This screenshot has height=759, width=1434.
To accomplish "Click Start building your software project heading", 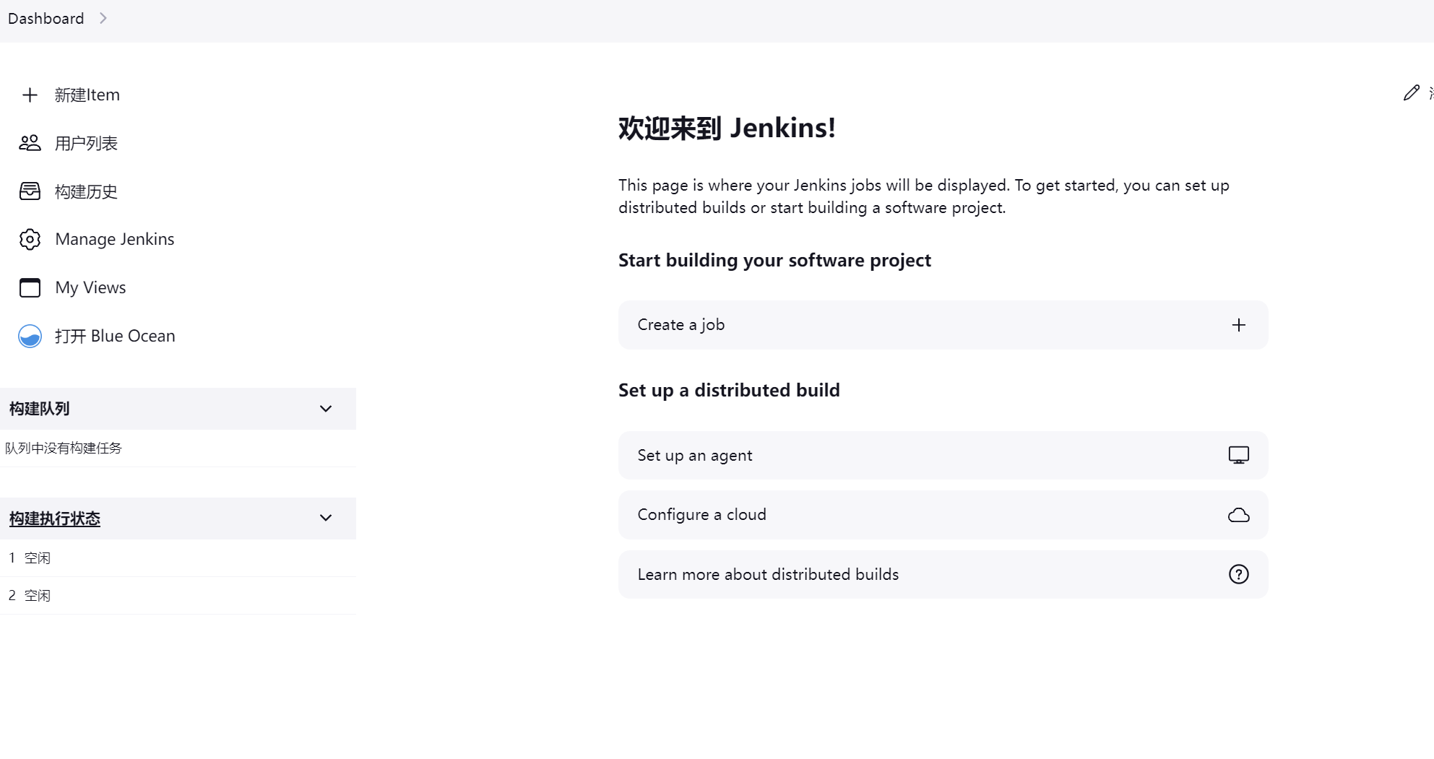I will click(774, 260).
